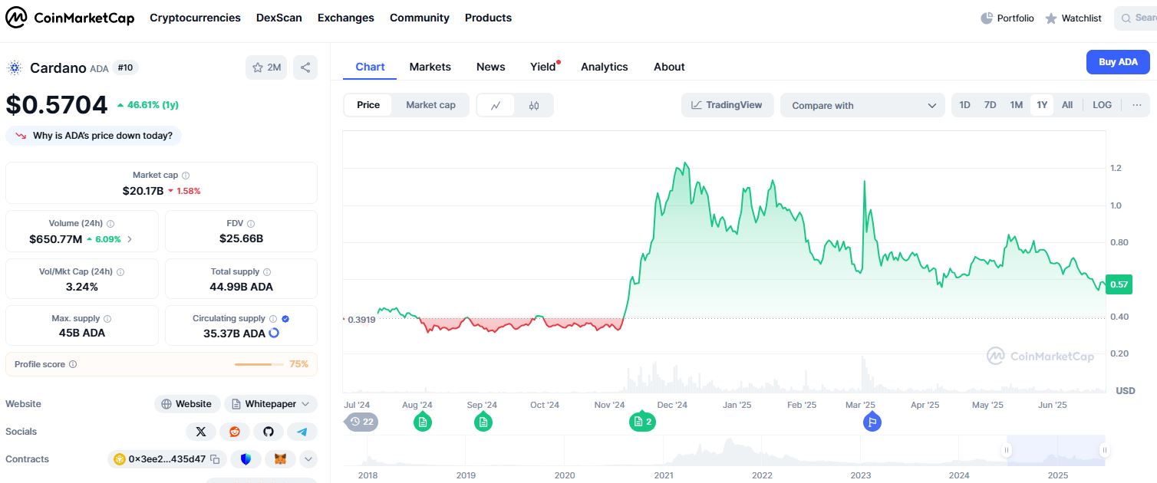Click the Watchlist star in header
The height and width of the screenshot is (483, 1157).
point(1051,18)
